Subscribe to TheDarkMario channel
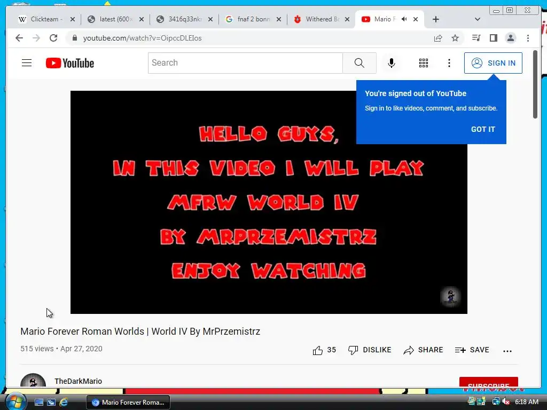This screenshot has width=547, height=410. tap(488, 382)
